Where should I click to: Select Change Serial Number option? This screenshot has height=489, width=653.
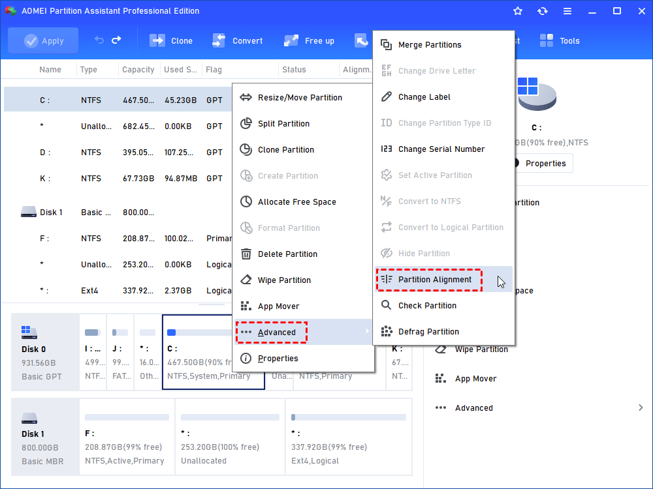coord(443,149)
